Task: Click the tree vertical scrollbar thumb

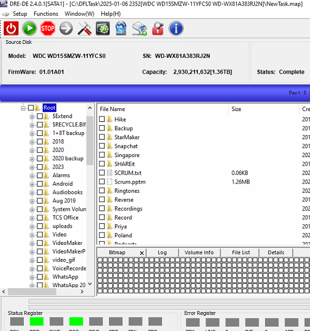Action: click(x=90, y=140)
